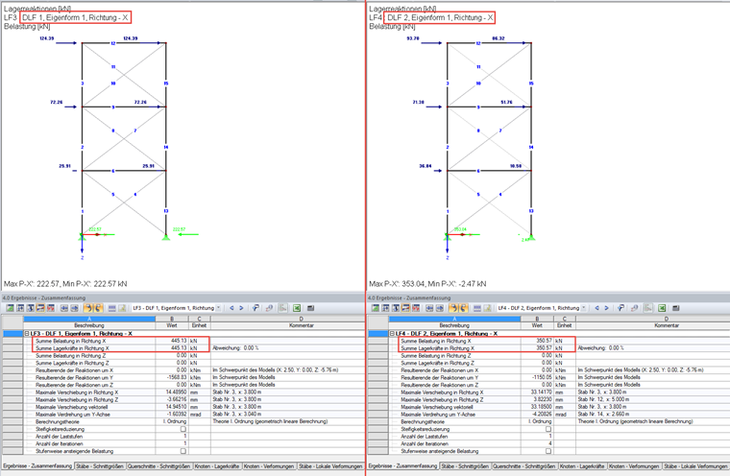Click green Excel export icon in right panel
Screen dimensions: 730x476
pyautogui.click(x=662, y=308)
